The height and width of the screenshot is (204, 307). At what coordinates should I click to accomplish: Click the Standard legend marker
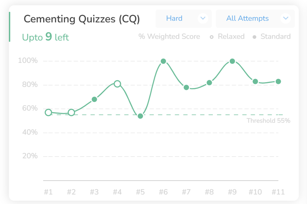pyautogui.click(x=254, y=37)
